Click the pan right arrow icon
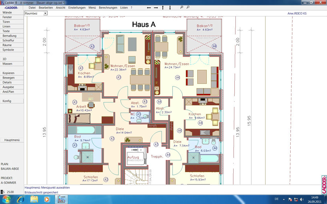 (156, 8)
